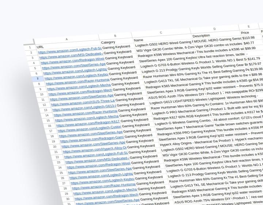Click 'Logitech G PRO Mechanical Gaming' name cell
263x205 pixels.
pyautogui.click(x=181, y=112)
